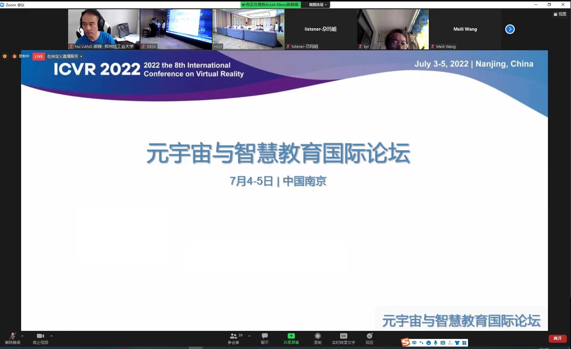Click muted mic icon on Hui LIANG label
The height and width of the screenshot is (349, 571).
pyautogui.click(x=71, y=46)
